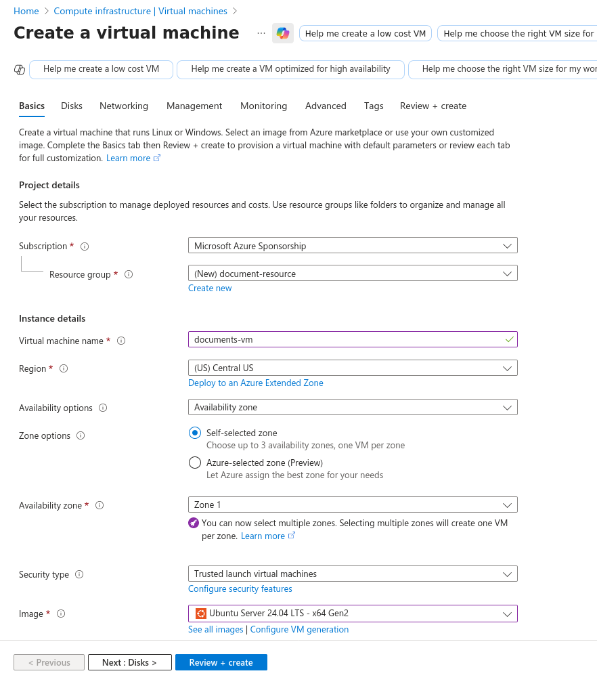Click the Previous button
Image resolution: width=597 pixels, height=686 pixels.
pyautogui.click(x=49, y=662)
